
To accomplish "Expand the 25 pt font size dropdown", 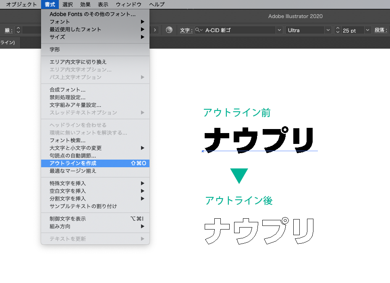I will [367, 30].
